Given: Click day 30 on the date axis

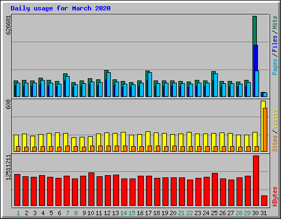Looking at the screenshot, I should pos(255,213).
